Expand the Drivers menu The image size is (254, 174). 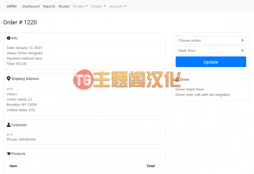80,6
